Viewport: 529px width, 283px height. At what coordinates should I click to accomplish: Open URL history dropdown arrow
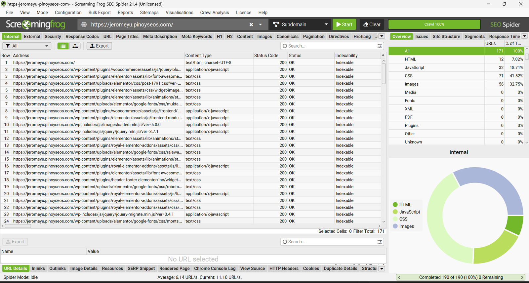coord(261,24)
